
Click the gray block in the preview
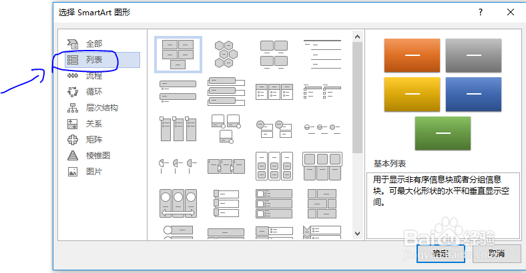click(473, 55)
